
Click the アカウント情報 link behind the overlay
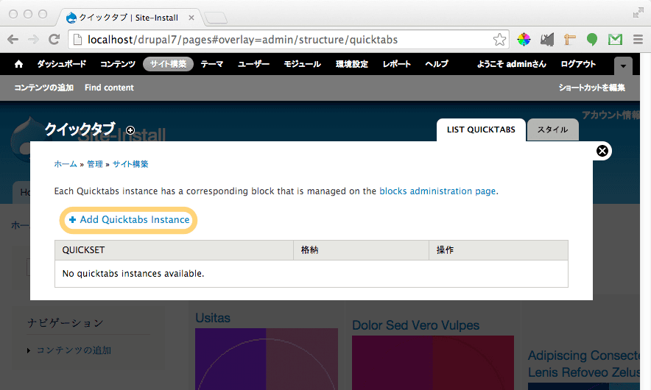(x=610, y=116)
